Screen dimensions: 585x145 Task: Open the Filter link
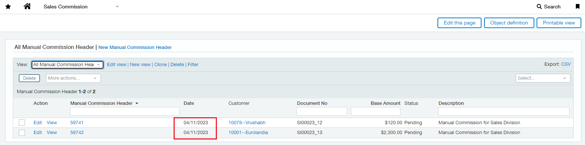tap(193, 65)
